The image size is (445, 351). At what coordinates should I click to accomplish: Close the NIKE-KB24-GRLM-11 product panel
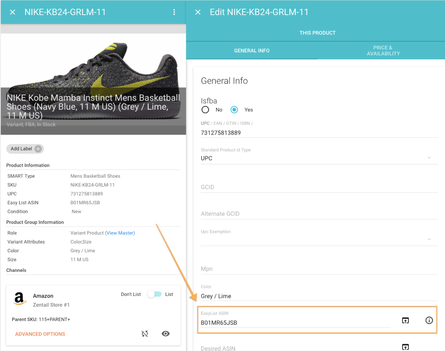pos(12,12)
